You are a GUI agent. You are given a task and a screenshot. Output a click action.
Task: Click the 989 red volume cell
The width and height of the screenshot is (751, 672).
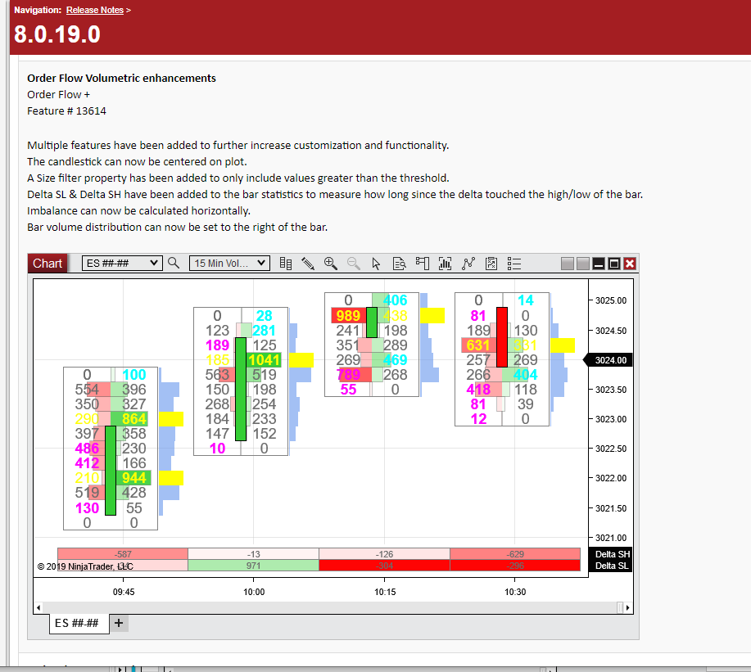point(348,316)
